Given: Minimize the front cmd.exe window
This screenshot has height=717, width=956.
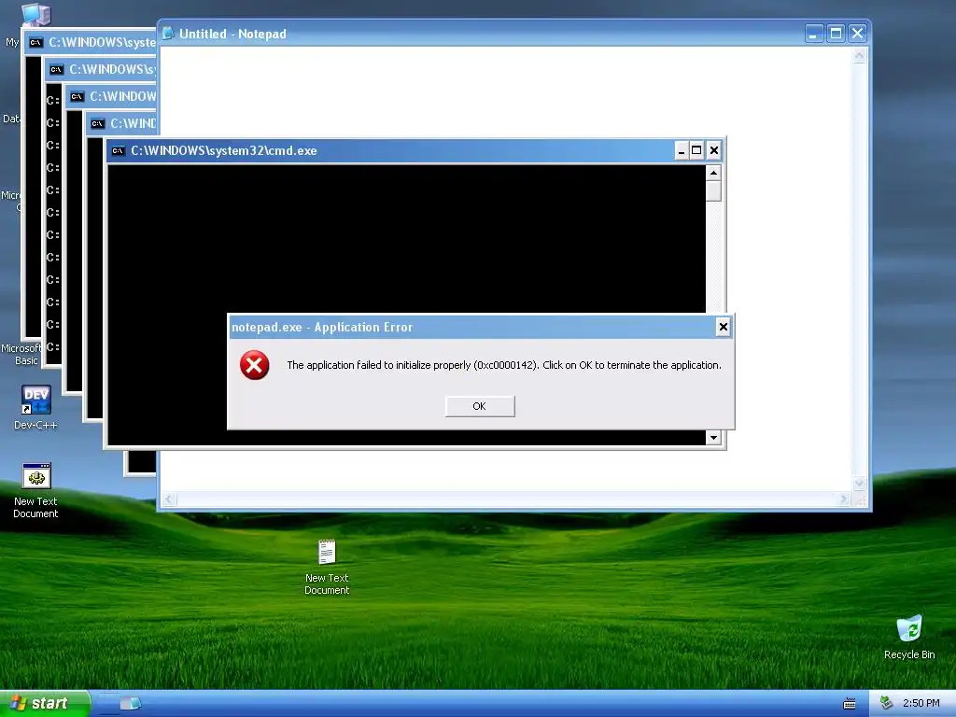Looking at the screenshot, I should (x=682, y=150).
